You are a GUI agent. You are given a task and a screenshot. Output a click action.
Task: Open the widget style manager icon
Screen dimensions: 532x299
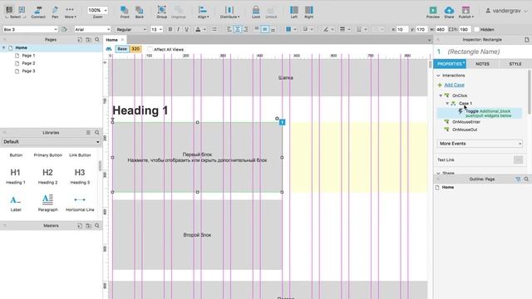pyautogui.click(x=65, y=30)
